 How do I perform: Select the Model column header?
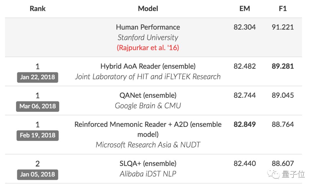point(148,8)
